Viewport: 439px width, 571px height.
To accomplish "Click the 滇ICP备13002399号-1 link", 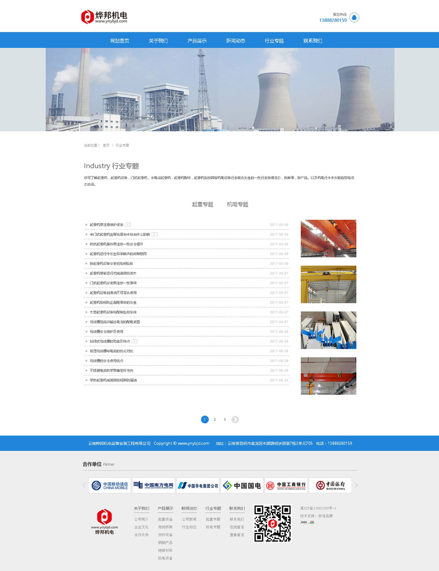I will pyautogui.click(x=318, y=508).
